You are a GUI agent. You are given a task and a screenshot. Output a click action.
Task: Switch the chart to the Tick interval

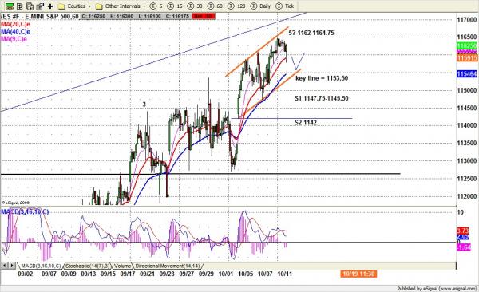tap(284, 6)
